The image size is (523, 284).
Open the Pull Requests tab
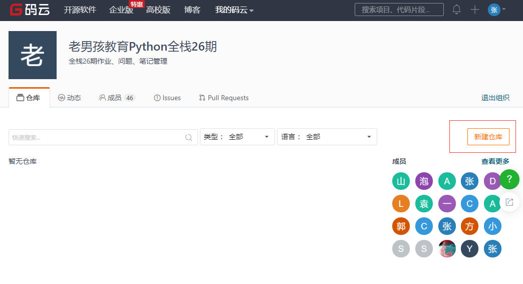point(224,98)
